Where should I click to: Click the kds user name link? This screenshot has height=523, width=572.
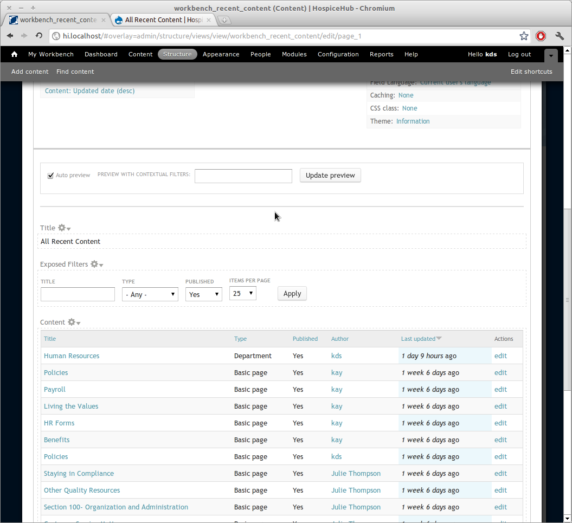[491, 54]
